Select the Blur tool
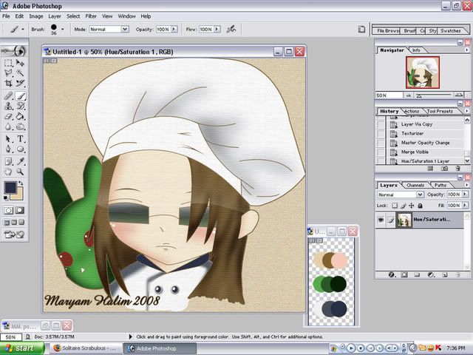Viewport: 473px width, 355px height. [x=8, y=126]
